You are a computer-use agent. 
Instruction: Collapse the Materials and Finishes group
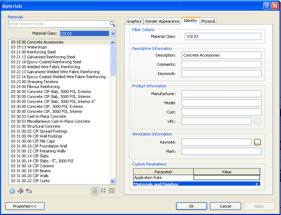(x=257, y=184)
